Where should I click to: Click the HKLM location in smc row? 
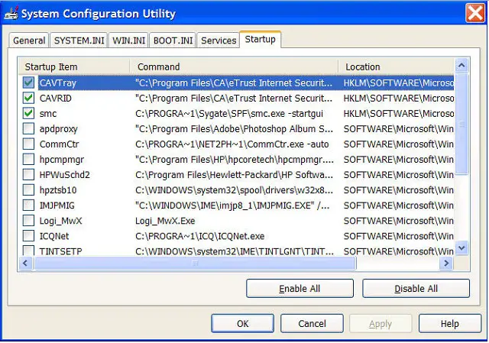399,114
